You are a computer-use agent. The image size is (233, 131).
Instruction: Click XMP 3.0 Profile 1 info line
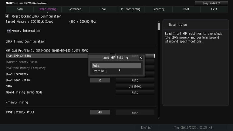47,51
